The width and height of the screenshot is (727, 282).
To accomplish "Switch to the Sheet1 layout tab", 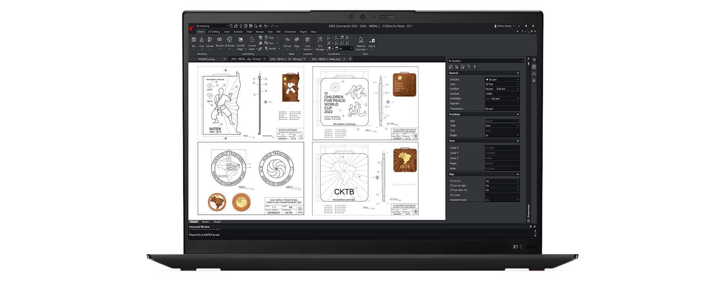I will pos(206,222).
